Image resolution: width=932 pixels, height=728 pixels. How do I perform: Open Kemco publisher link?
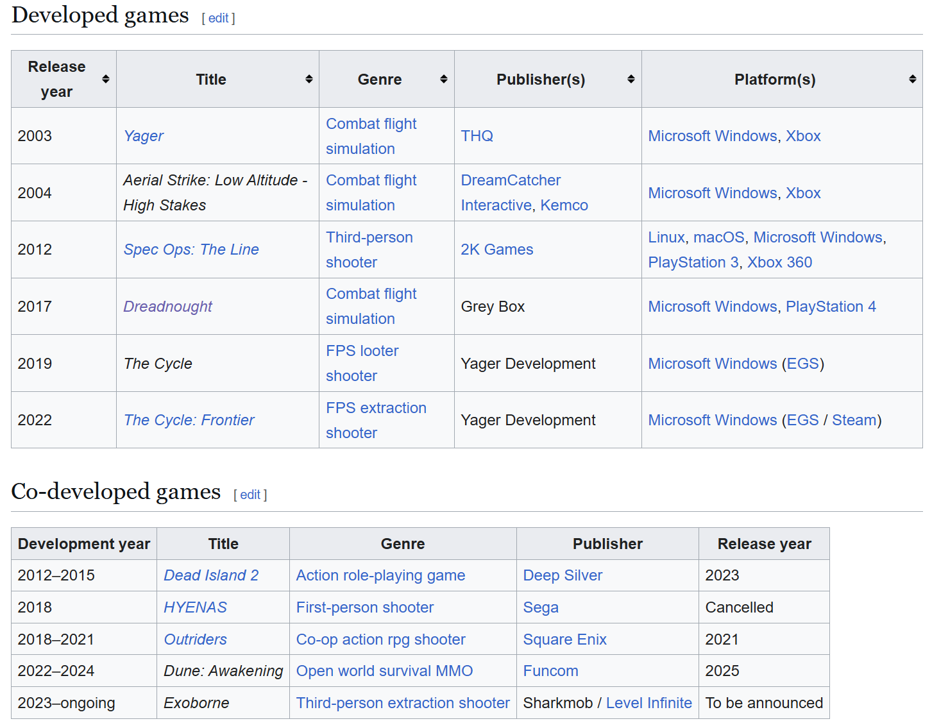[x=564, y=205]
